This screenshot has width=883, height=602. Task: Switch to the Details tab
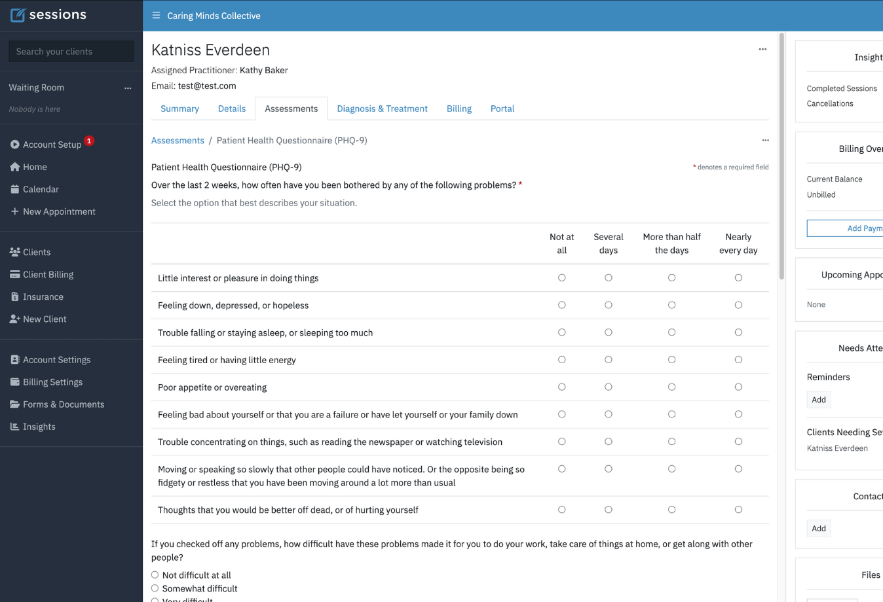(232, 109)
